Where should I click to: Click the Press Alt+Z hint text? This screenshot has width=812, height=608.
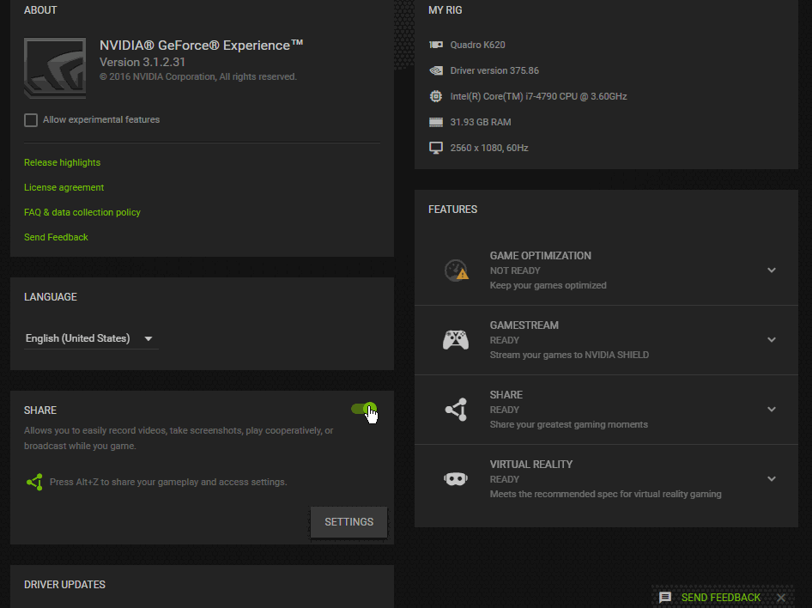[168, 482]
